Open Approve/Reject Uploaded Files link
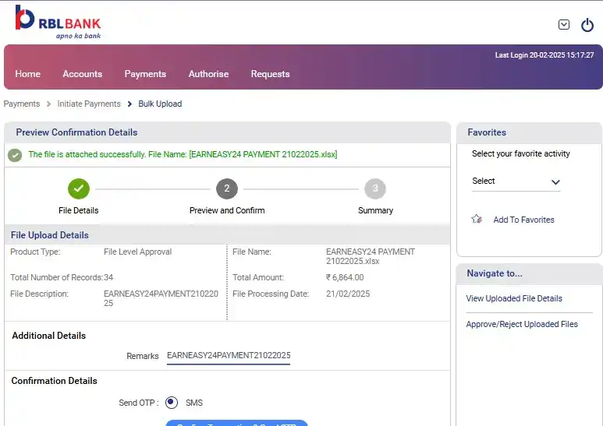Screen dimensions: 603x426 [522, 324]
